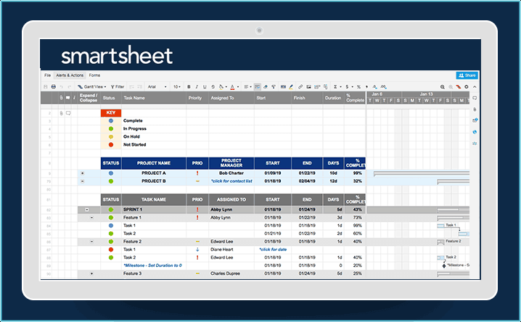Collapse the SPRINT 1 row
The image size is (521, 322).
point(82,210)
